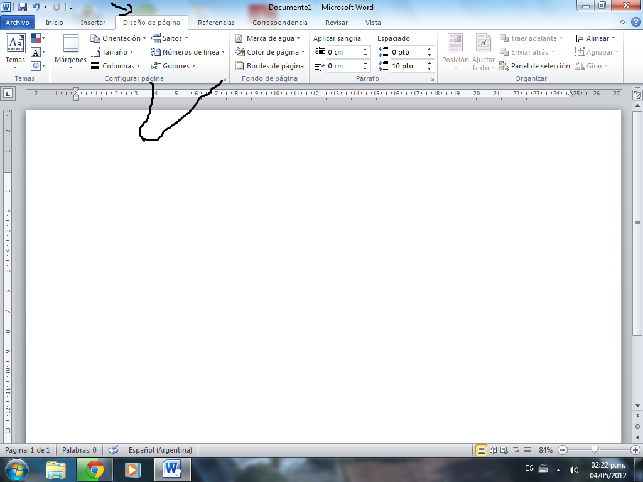Switch to the Referencias tab

point(216,23)
